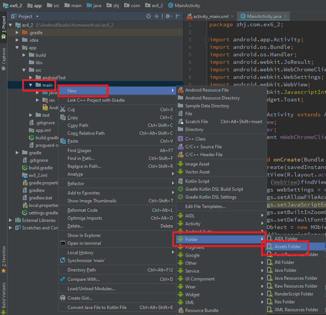Image resolution: width=326 pixels, height=315 pixels.
Task: Click the Hide Project panel icon
Action: click(x=178, y=16)
